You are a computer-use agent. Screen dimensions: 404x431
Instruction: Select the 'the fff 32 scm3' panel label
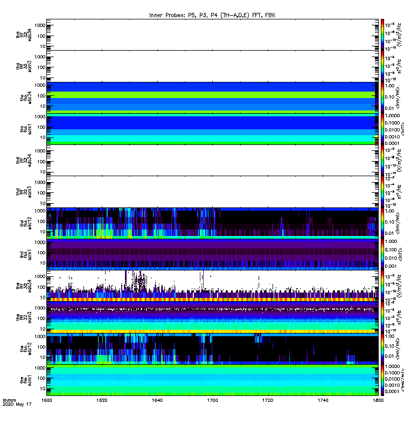pyautogui.click(x=24, y=317)
